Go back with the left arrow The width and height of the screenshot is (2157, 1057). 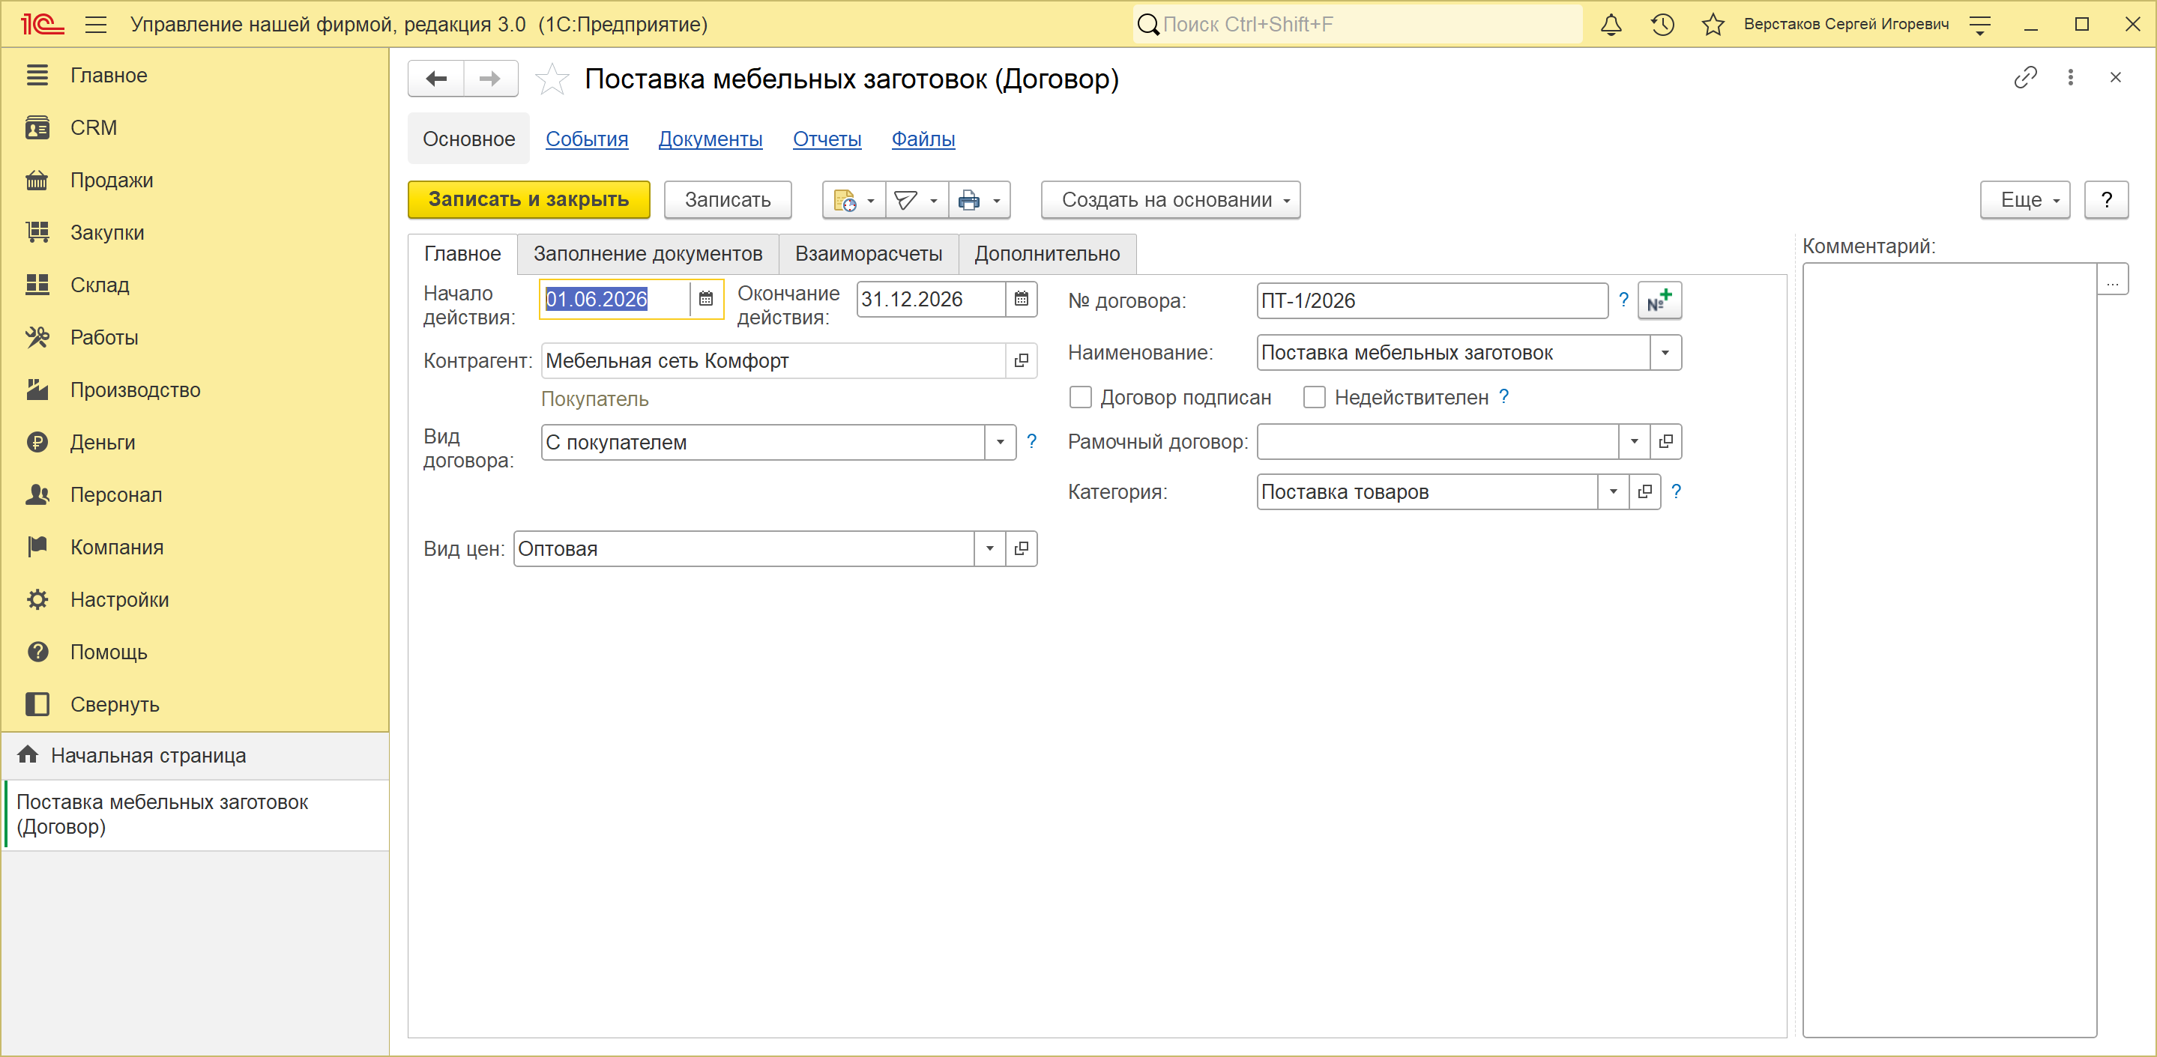pos(436,79)
